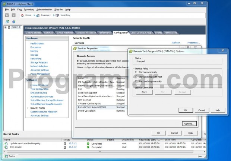Open the Inventory menu
This screenshot has width=231, height=161.
29,10
